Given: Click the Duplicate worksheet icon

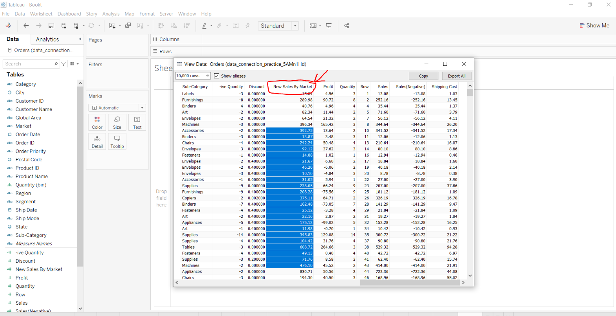Looking at the screenshot, I should coord(128,25).
